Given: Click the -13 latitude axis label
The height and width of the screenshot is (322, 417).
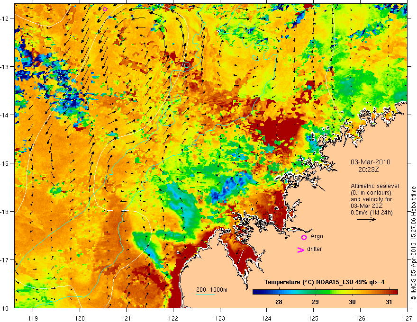Looking at the screenshot, I should coord(5,67).
